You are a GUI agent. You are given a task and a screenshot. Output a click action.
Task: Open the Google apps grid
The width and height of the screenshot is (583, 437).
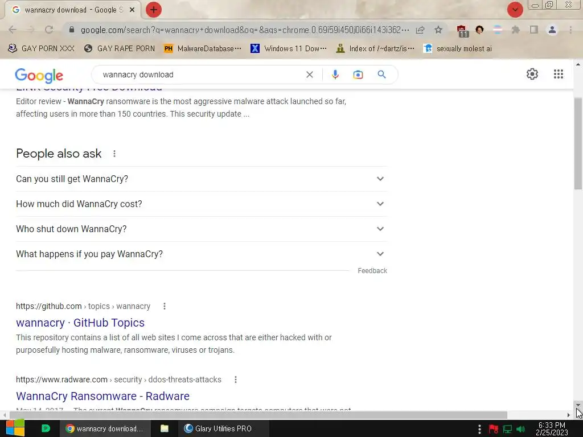tap(559, 74)
